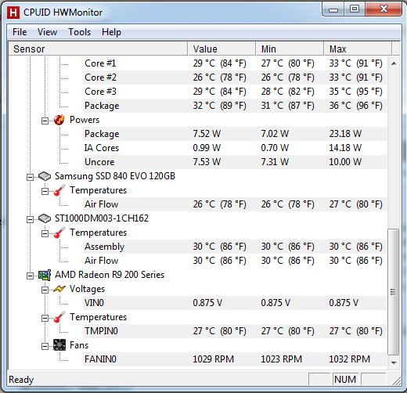This screenshot has width=407, height=393.
Task: Click the 1032 RPM max value
Action: click(349, 359)
